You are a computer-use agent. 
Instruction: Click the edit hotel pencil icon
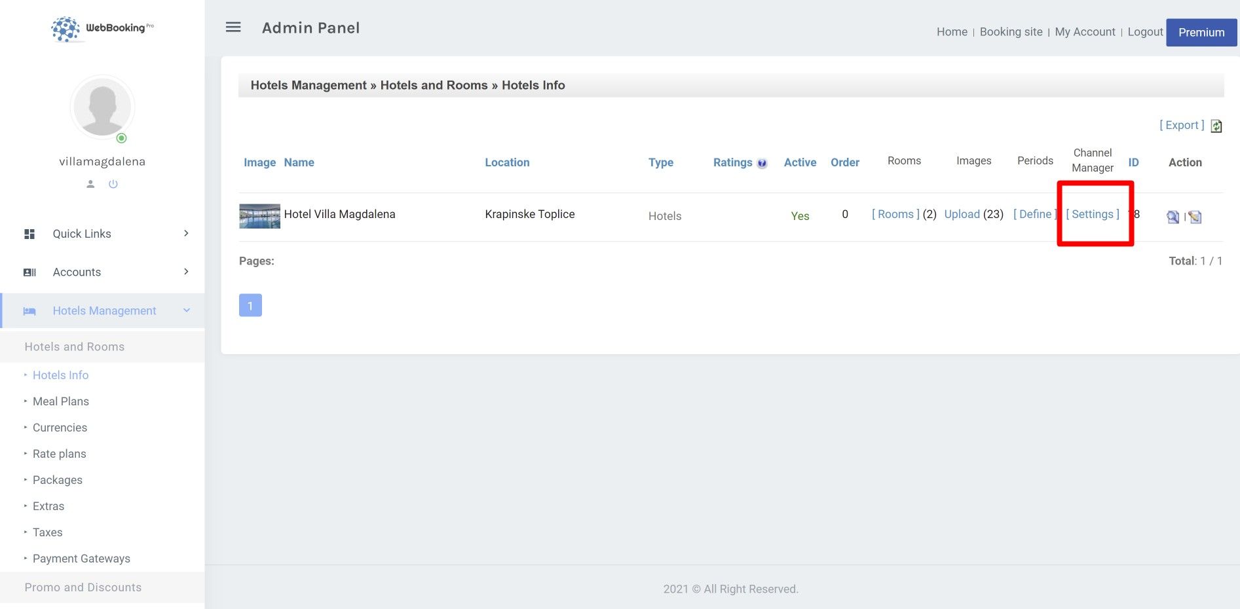click(x=1195, y=217)
